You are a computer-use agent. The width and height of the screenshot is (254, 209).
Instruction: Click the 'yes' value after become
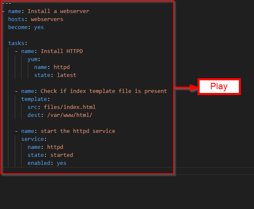pyautogui.click(x=39, y=27)
